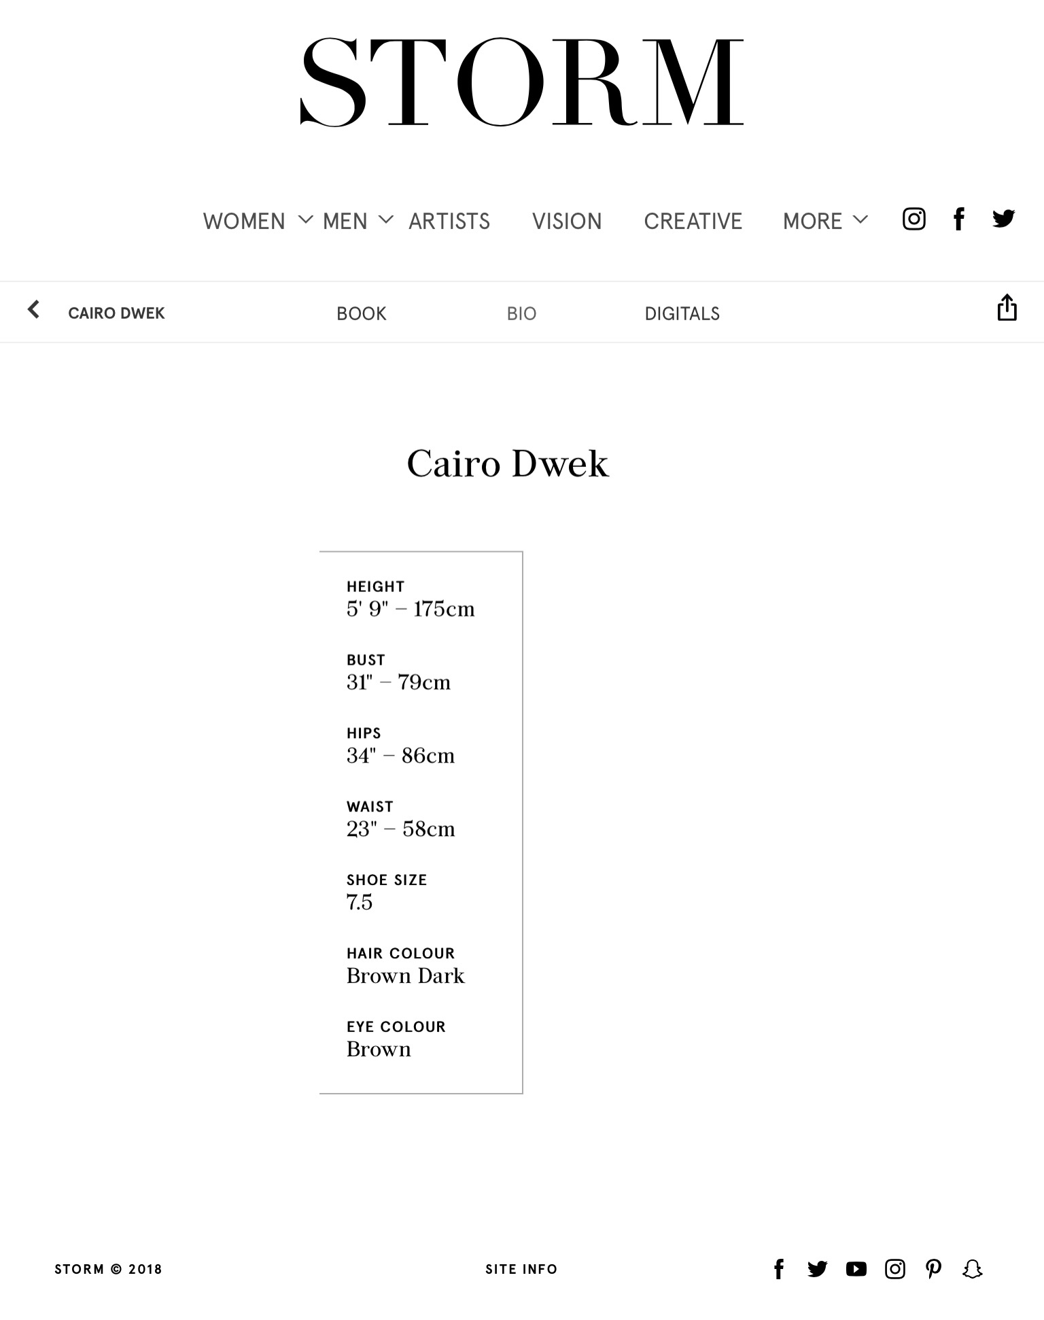Open Instagram icon in footer
1044x1320 pixels.
pyautogui.click(x=895, y=1269)
